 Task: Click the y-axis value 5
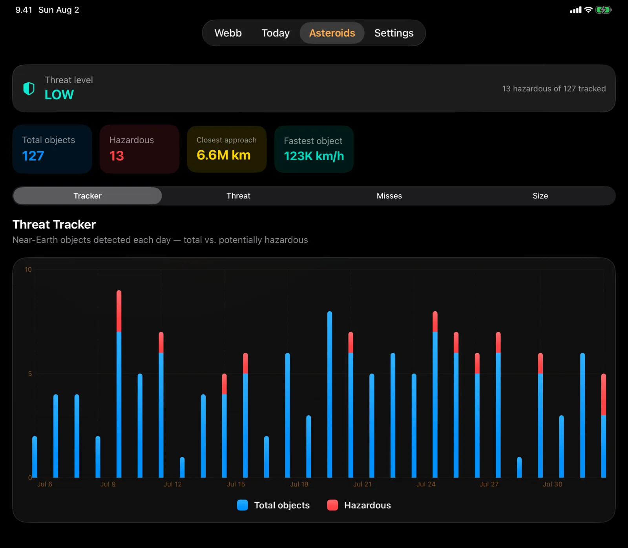30,374
